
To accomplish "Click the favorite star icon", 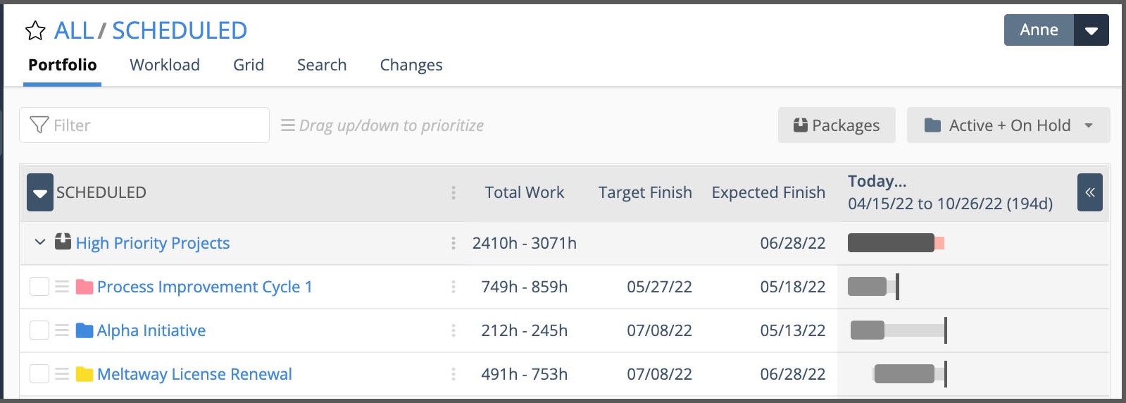I will click(35, 31).
